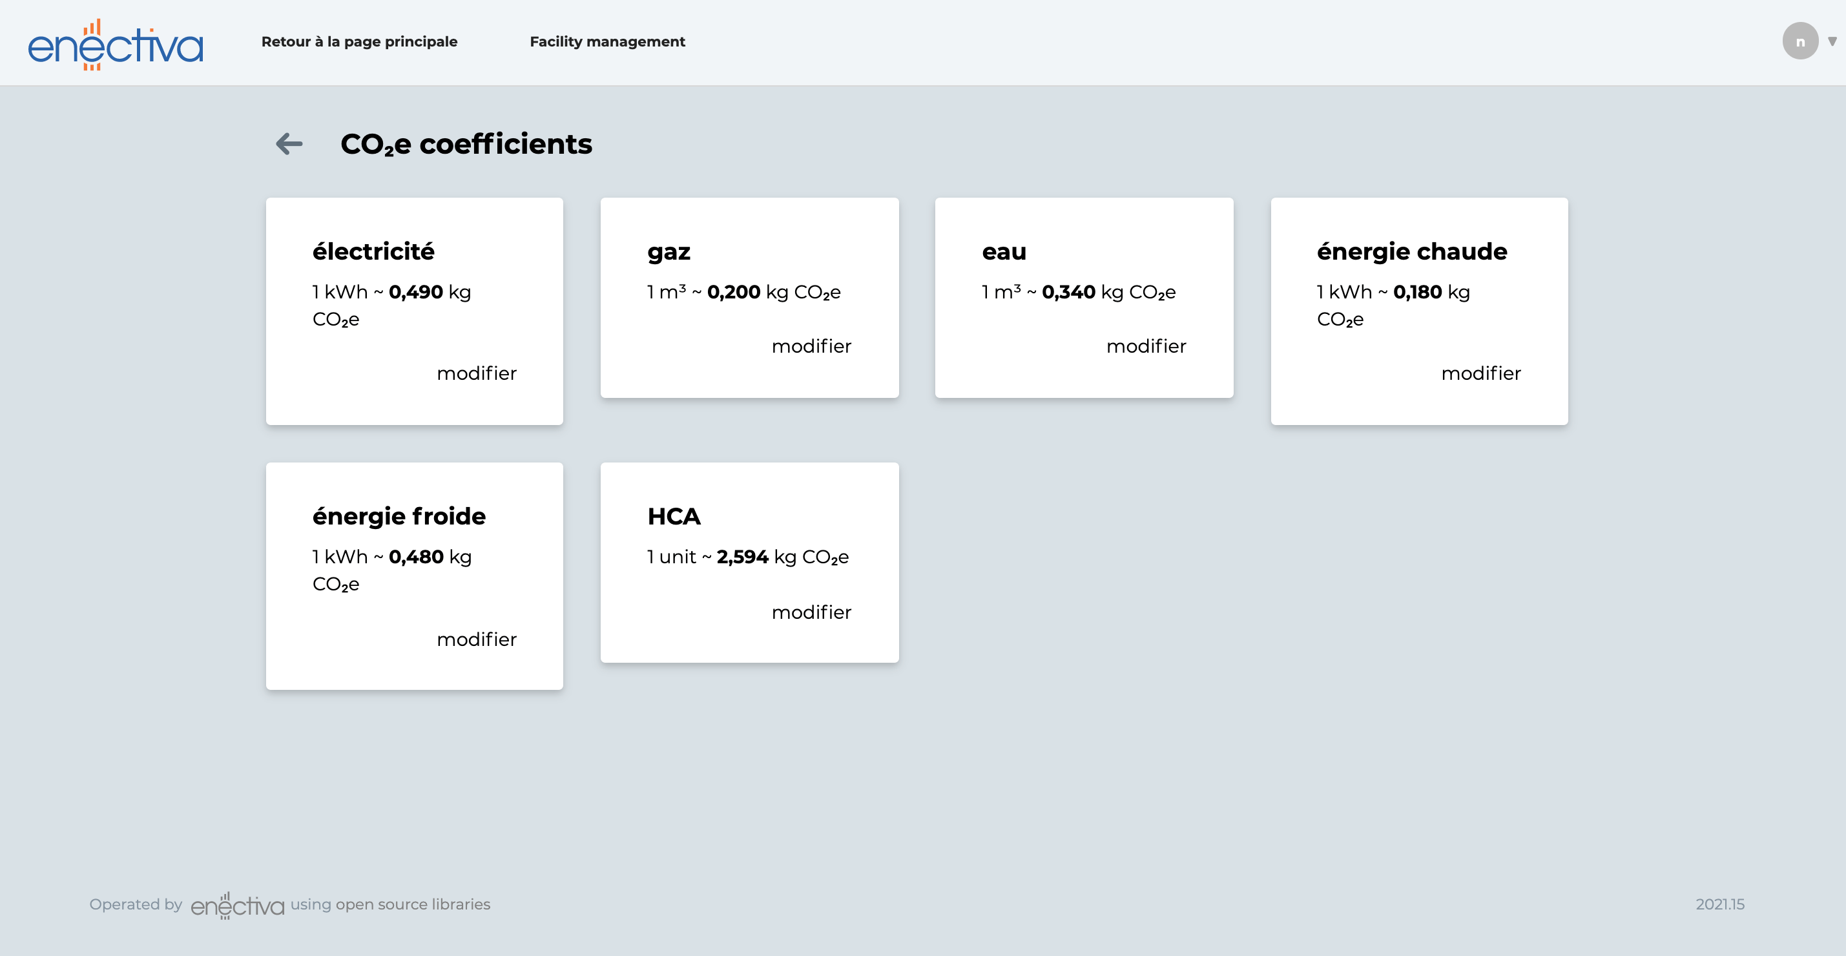1846x956 pixels.
Task: Click modifier on énergie chaude card
Action: tap(1480, 373)
